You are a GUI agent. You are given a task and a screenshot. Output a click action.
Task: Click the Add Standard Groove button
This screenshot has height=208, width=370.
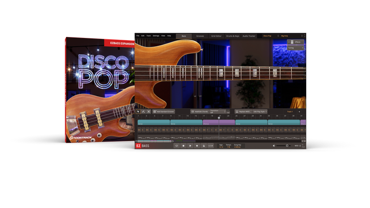coord(164,111)
